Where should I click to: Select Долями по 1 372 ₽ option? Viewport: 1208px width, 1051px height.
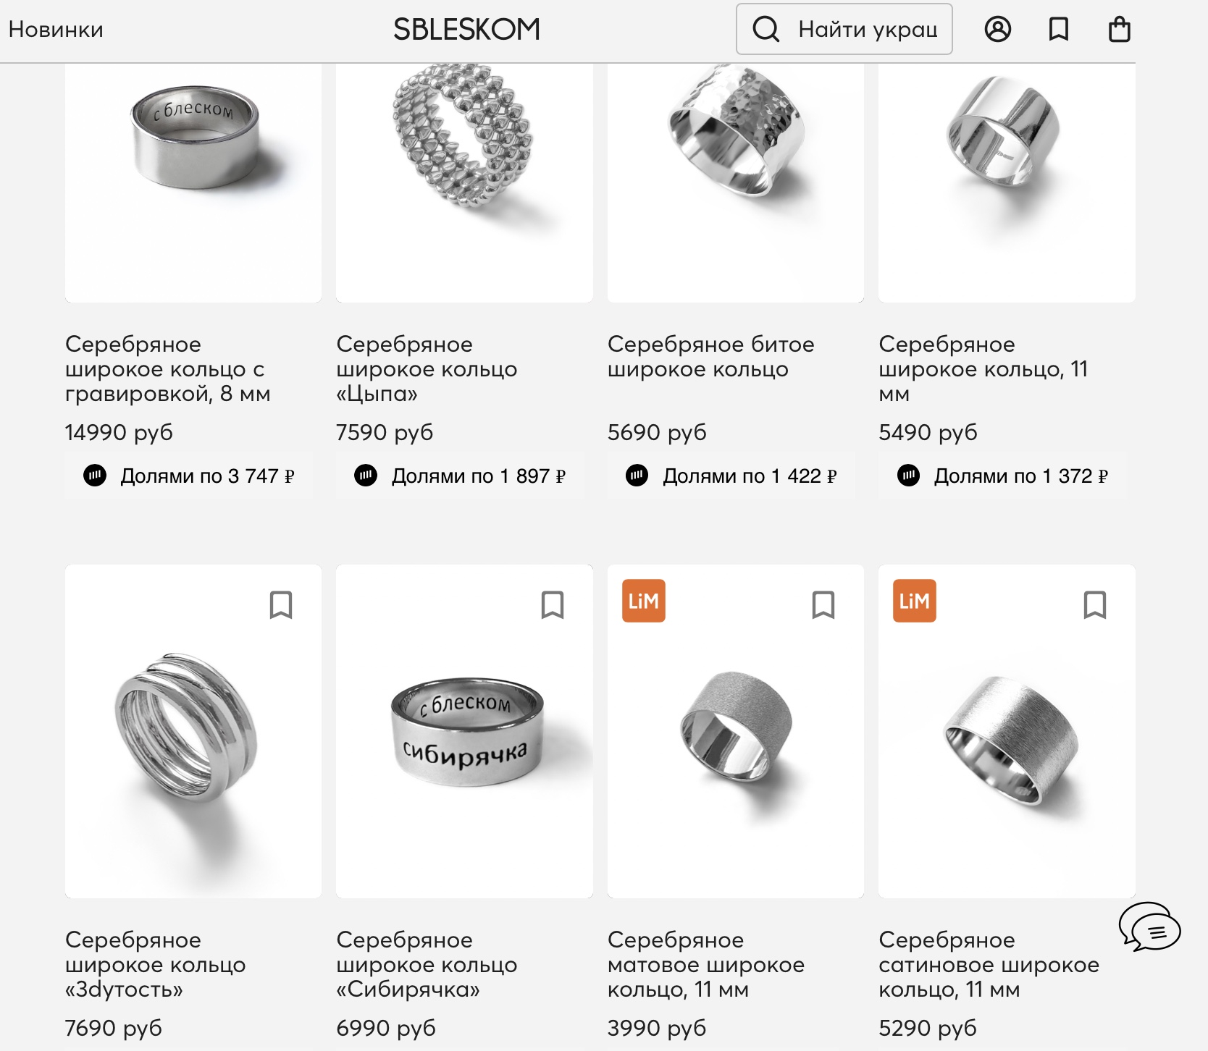(1002, 476)
